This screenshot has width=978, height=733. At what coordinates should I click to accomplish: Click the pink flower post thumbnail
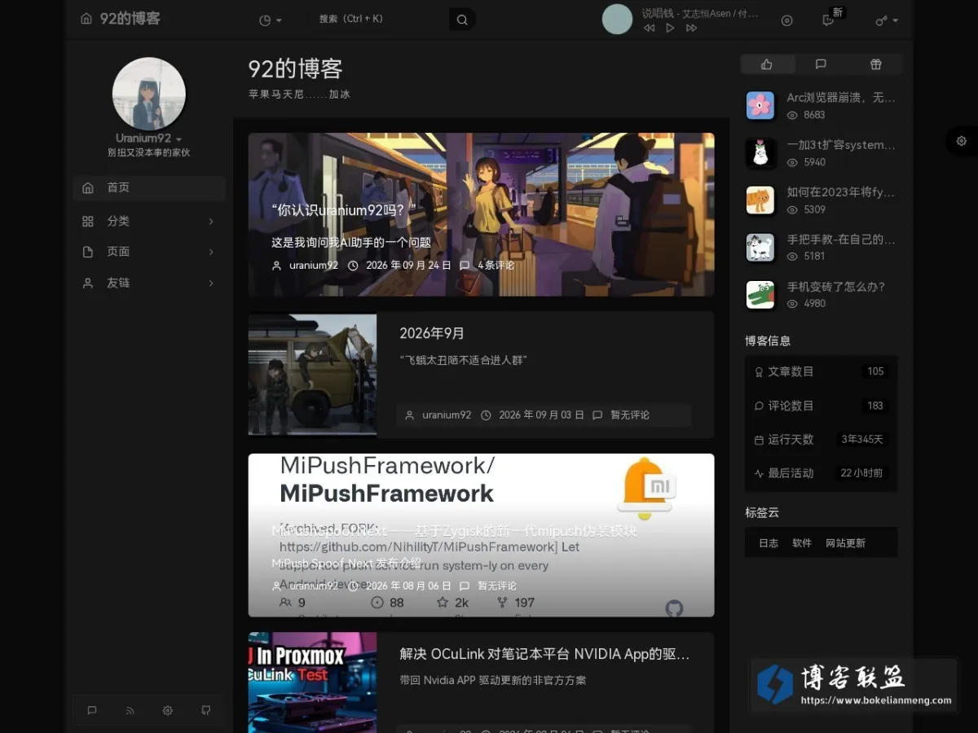[760, 105]
